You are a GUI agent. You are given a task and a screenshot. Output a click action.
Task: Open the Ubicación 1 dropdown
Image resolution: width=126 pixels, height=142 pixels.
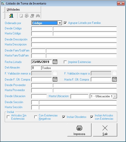[115, 96]
